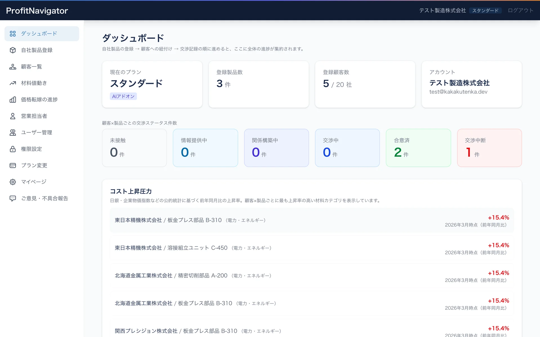Go to マイページ
540x337 pixels.
[x=42, y=182]
